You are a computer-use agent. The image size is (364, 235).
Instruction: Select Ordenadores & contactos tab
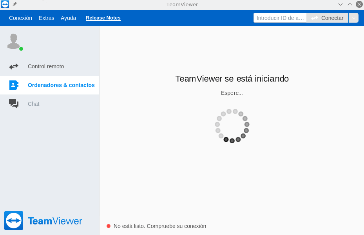click(x=50, y=85)
